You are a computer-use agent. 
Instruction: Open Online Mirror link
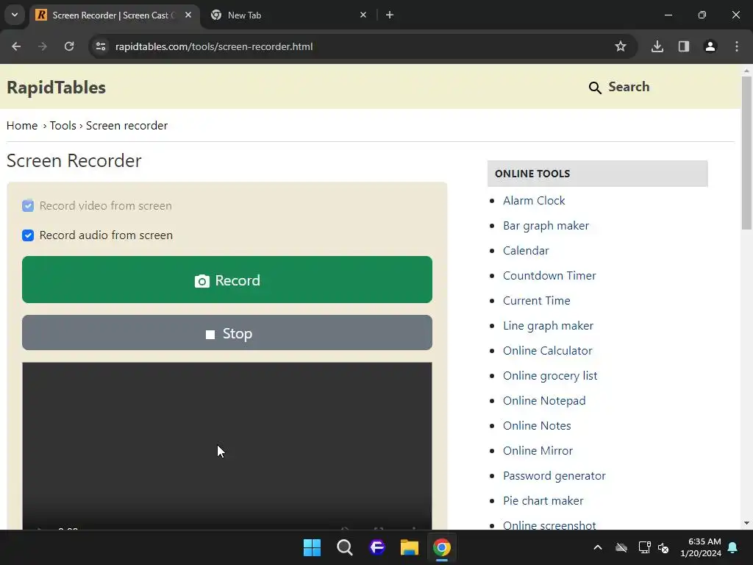point(538,450)
